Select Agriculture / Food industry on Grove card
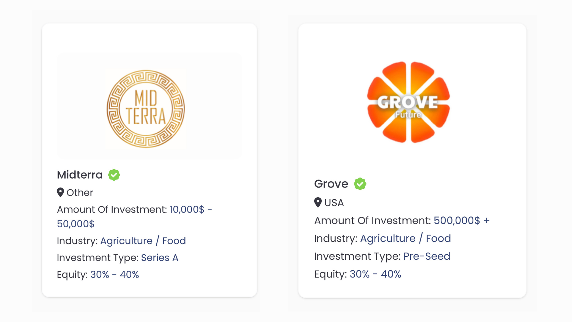The height and width of the screenshot is (322, 572). pos(405,238)
